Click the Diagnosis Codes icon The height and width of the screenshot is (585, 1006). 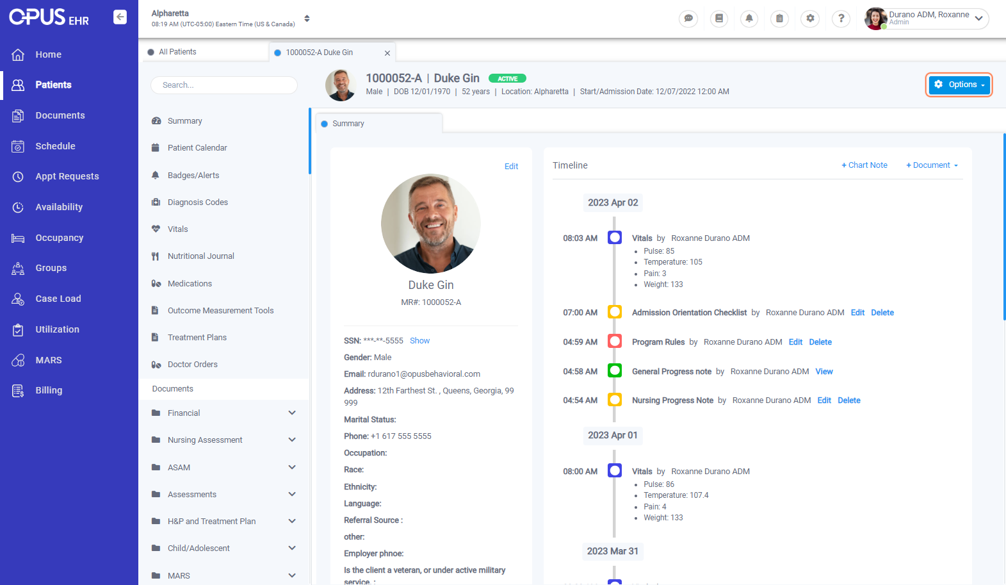156,202
